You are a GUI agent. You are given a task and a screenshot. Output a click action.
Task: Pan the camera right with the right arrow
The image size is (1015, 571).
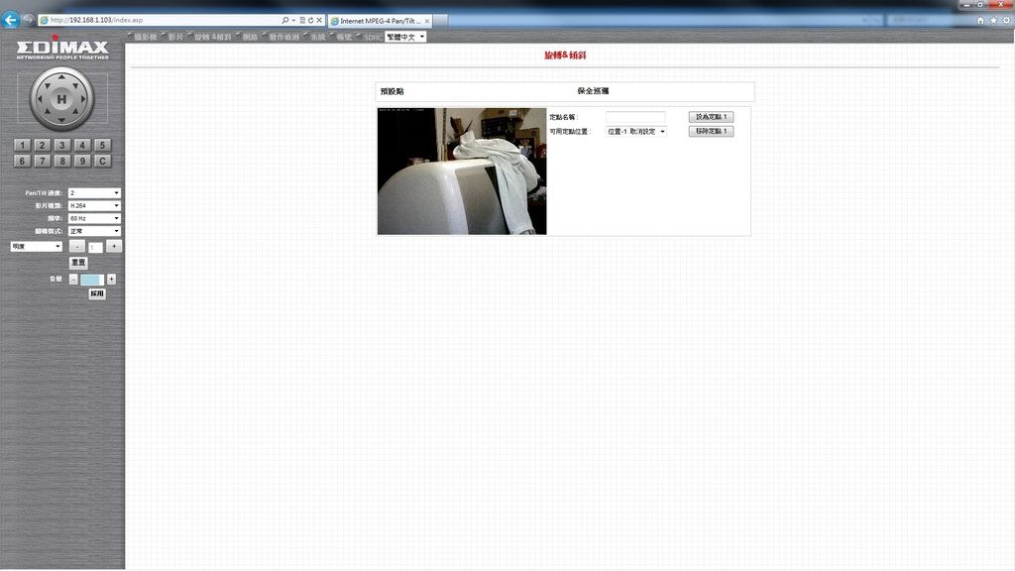83,99
